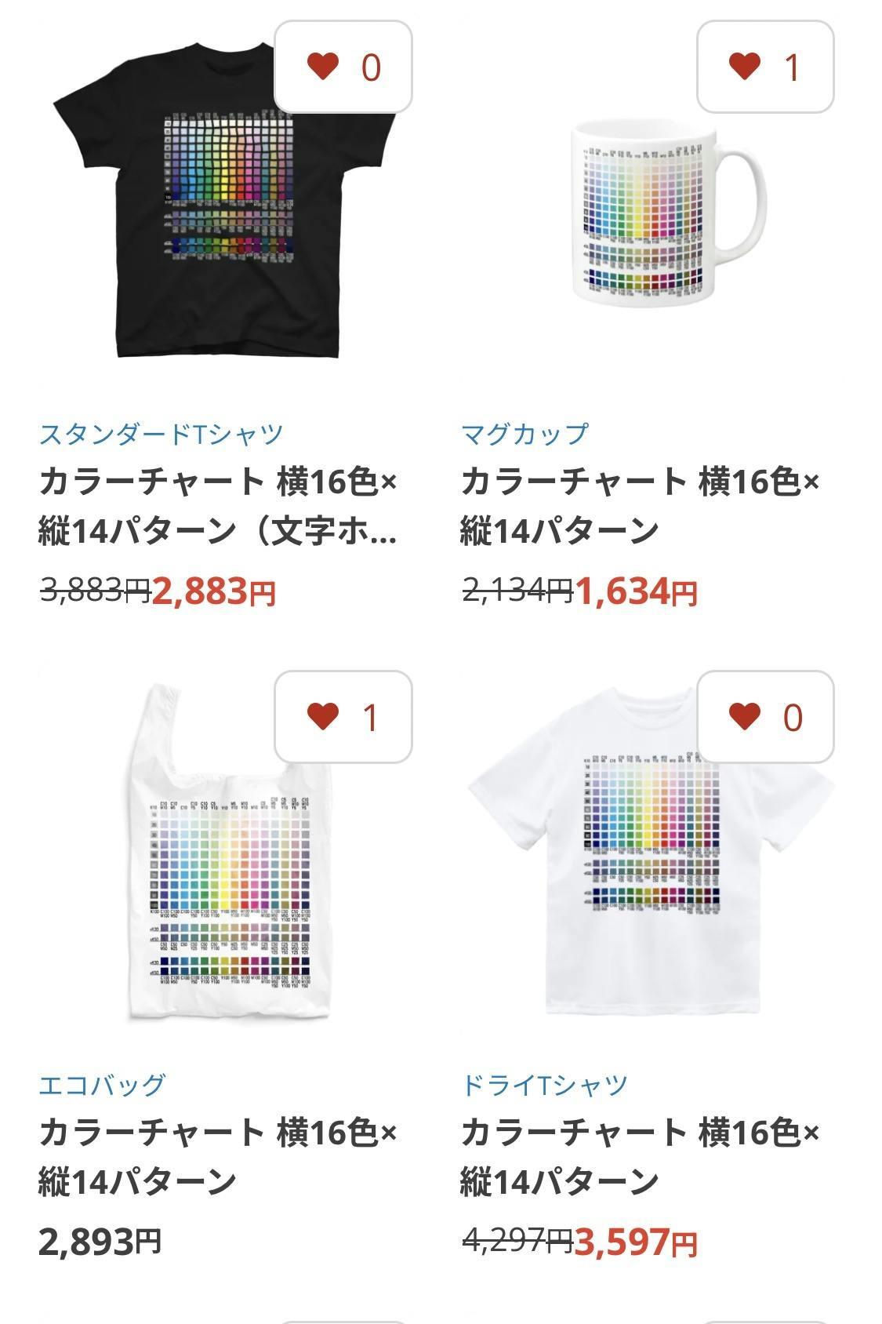Like the black standard T-shirt with heart
This screenshot has width=882, height=1324.
pyautogui.click(x=343, y=67)
